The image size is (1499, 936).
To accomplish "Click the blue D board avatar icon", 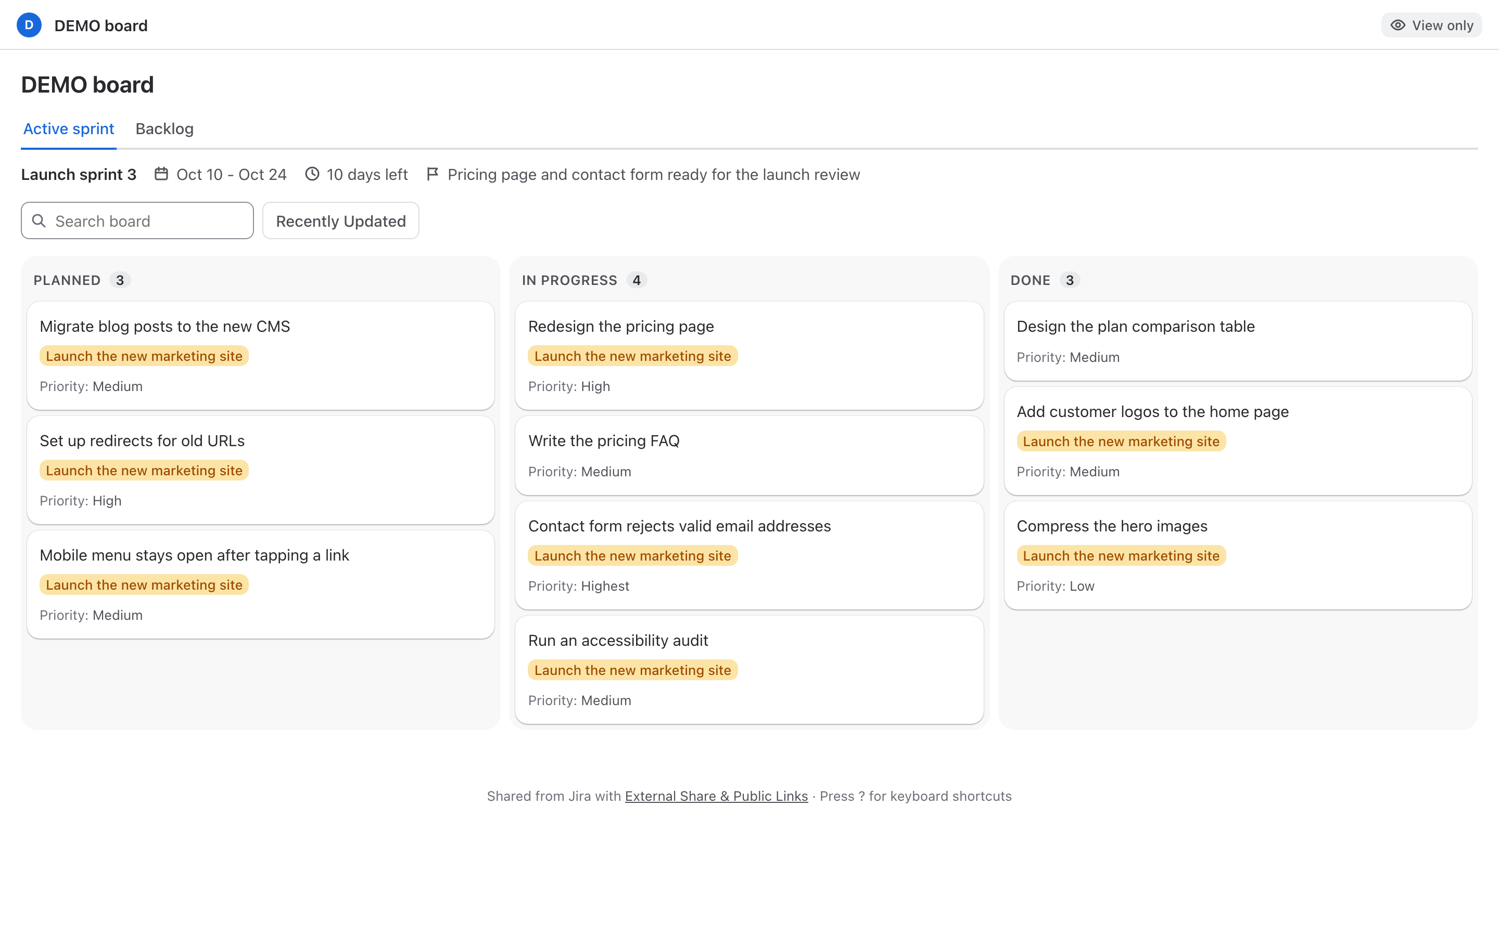I will pos(29,25).
